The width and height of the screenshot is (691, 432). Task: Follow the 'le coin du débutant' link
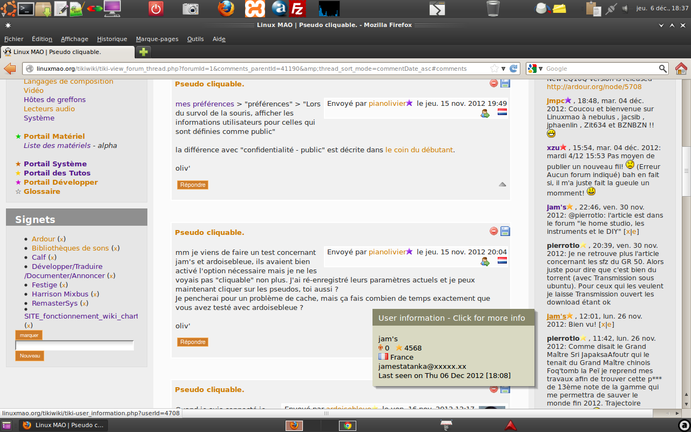pyautogui.click(x=419, y=150)
